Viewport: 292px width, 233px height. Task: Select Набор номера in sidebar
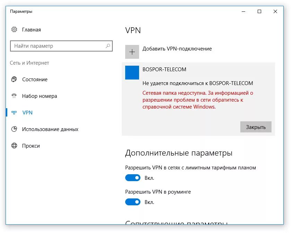click(x=40, y=96)
